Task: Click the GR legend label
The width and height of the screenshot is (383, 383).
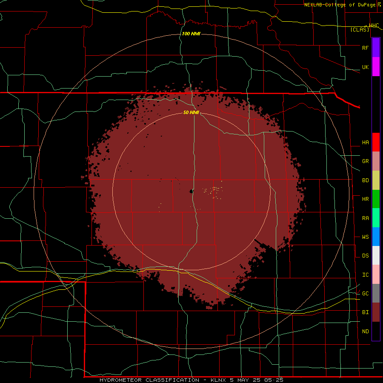Action: click(365, 161)
